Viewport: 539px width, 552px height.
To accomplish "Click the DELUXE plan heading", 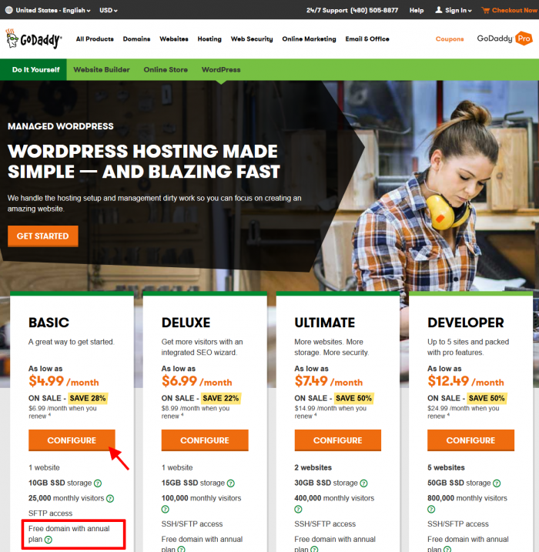I will [186, 323].
